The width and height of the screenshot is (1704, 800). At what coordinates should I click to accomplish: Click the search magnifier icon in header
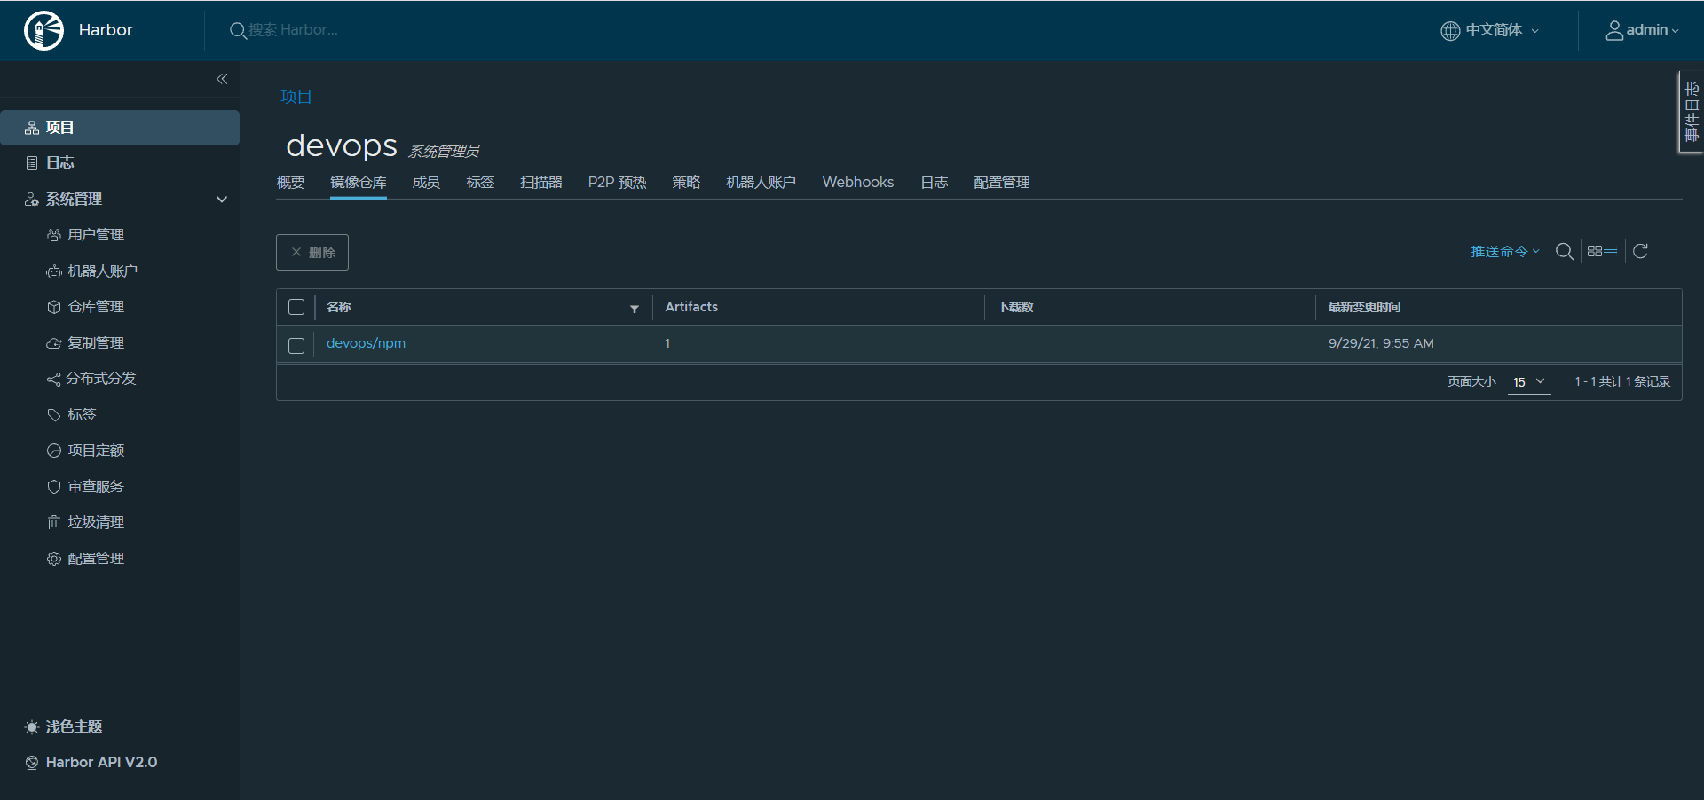237,30
